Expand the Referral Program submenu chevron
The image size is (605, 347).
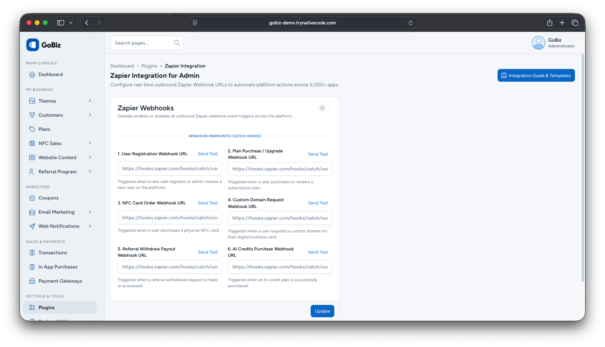[90, 172]
